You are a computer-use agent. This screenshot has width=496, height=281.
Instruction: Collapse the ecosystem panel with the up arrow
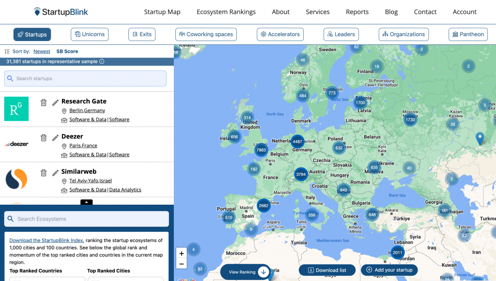click(86, 202)
